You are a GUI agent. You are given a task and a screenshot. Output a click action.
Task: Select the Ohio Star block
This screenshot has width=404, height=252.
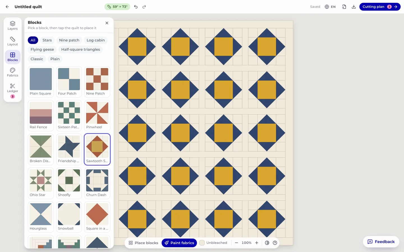41,183
